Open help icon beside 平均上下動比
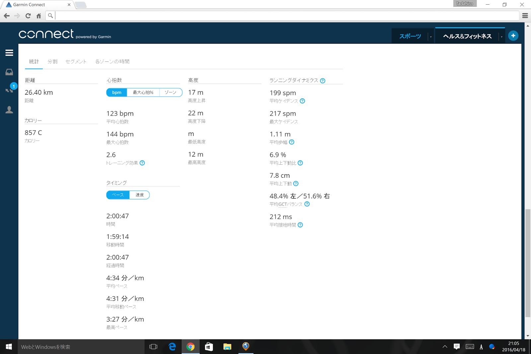Screen dimensions: 531x354 (x=300, y=163)
